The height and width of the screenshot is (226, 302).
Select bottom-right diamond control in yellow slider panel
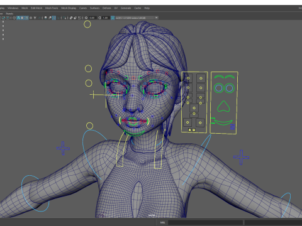click(x=200, y=122)
